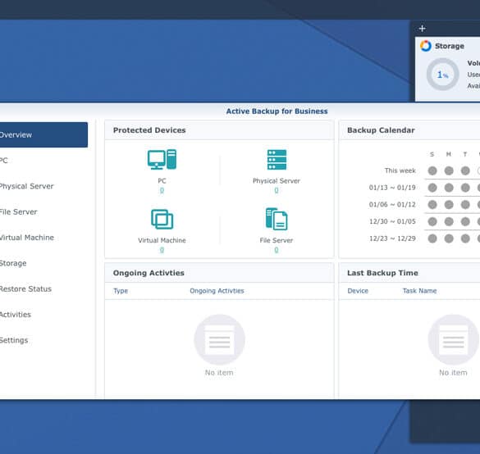Click the Physical Server icon
480x454 pixels.
click(277, 160)
